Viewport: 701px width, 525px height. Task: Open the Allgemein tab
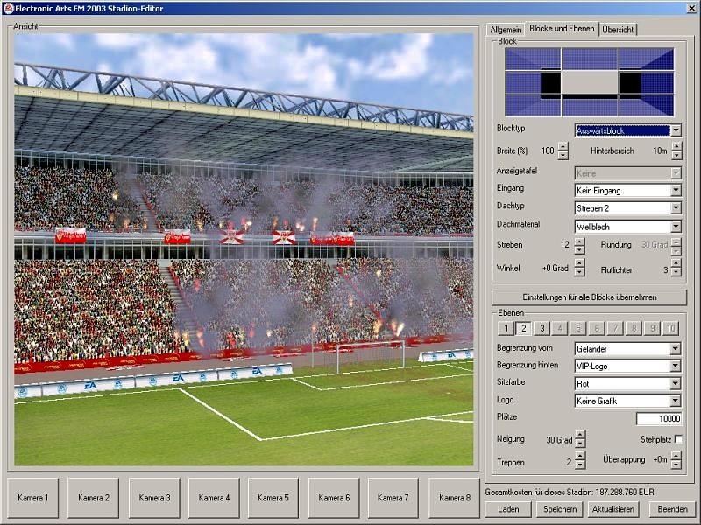tap(505, 28)
